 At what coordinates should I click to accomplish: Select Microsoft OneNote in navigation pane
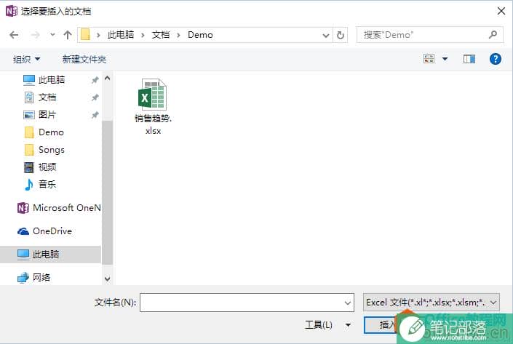(59, 208)
